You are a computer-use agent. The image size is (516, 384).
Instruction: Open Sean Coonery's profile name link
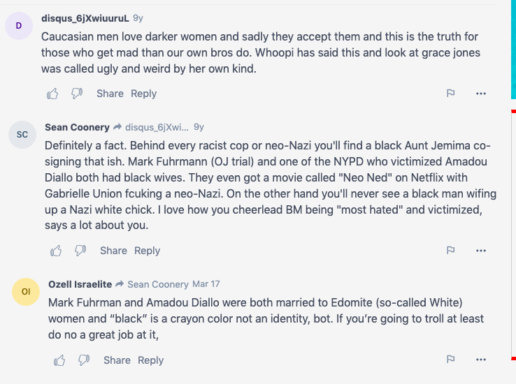click(78, 127)
